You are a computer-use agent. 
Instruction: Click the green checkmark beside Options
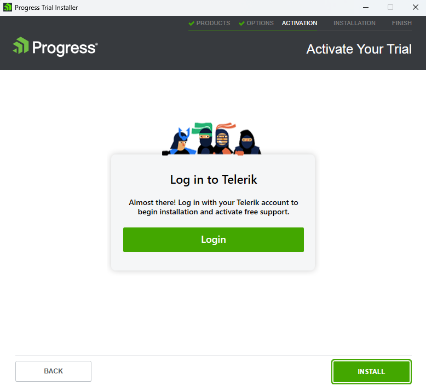click(241, 24)
